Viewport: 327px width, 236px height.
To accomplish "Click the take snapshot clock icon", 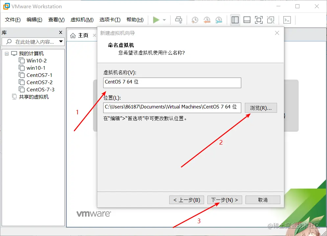I will [x=195, y=20].
